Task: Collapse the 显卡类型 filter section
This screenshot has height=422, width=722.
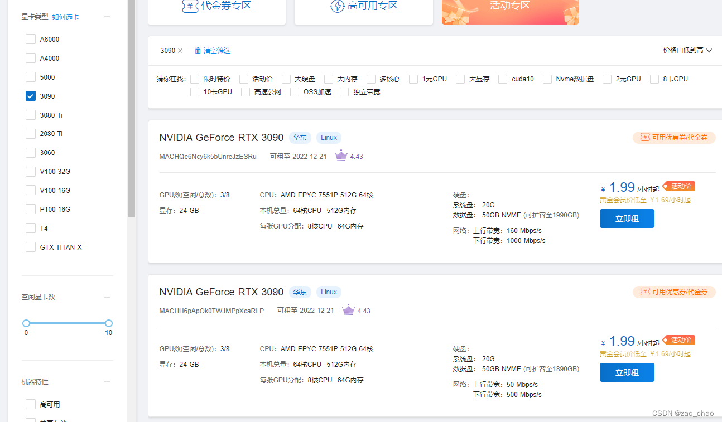Action: [107, 17]
